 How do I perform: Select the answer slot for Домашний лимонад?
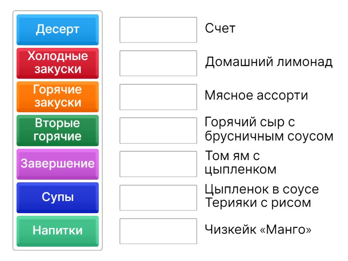pyautogui.click(x=158, y=63)
